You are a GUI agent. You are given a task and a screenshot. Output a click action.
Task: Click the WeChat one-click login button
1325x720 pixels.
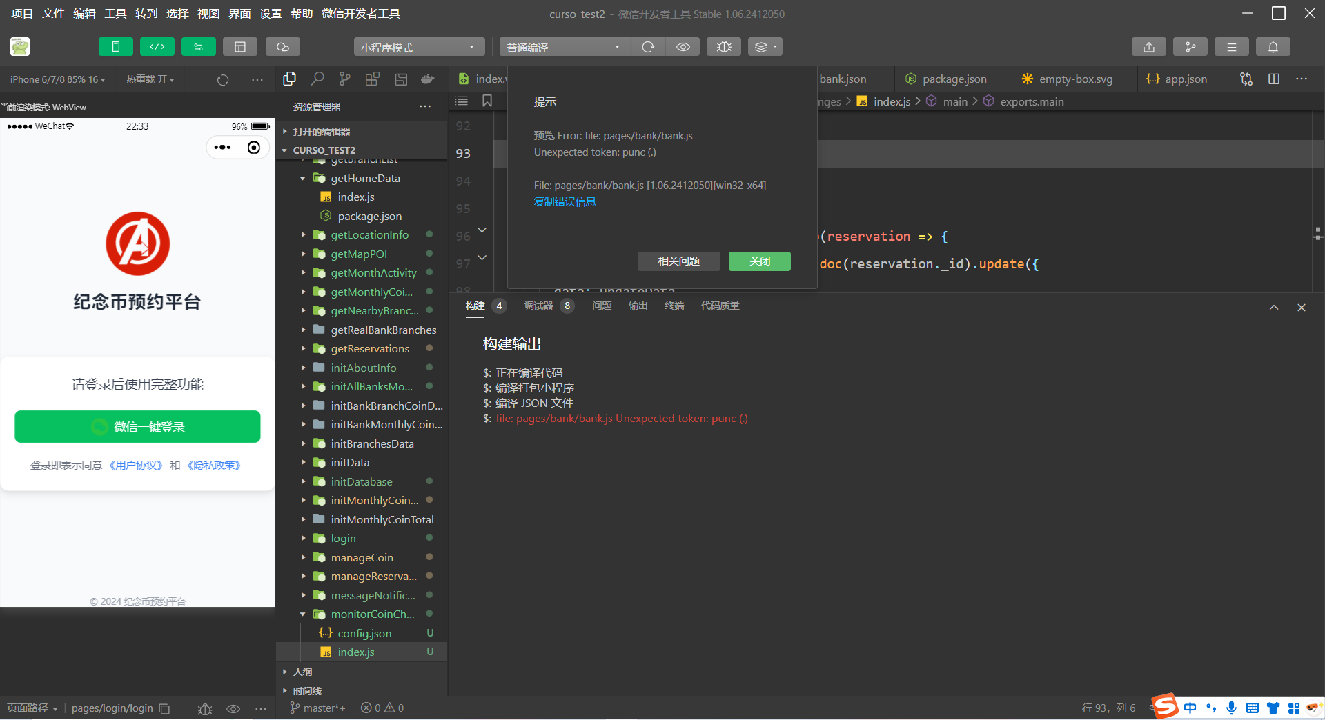pos(137,427)
